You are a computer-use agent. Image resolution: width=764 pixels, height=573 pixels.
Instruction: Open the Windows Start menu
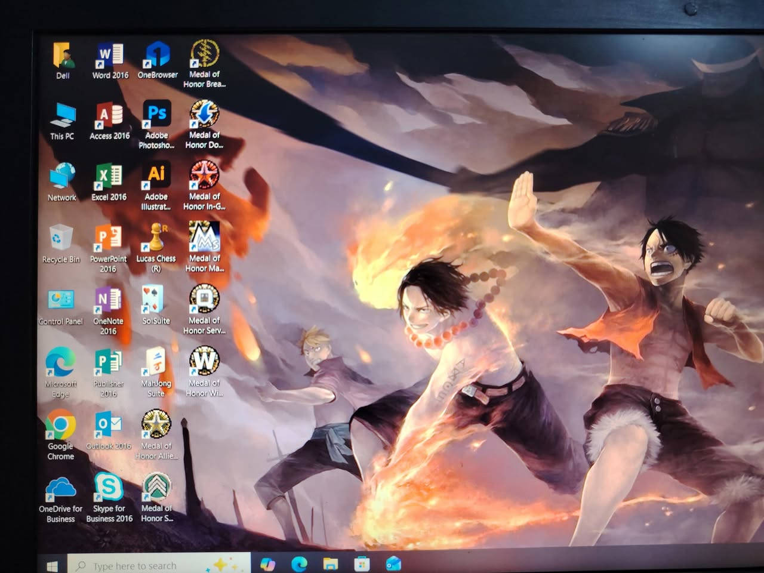53,565
